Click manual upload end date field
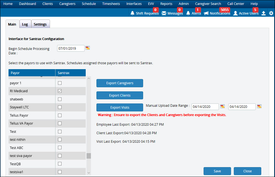Image resolution: width=275 pixels, height=177 pixels. [242, 106]
